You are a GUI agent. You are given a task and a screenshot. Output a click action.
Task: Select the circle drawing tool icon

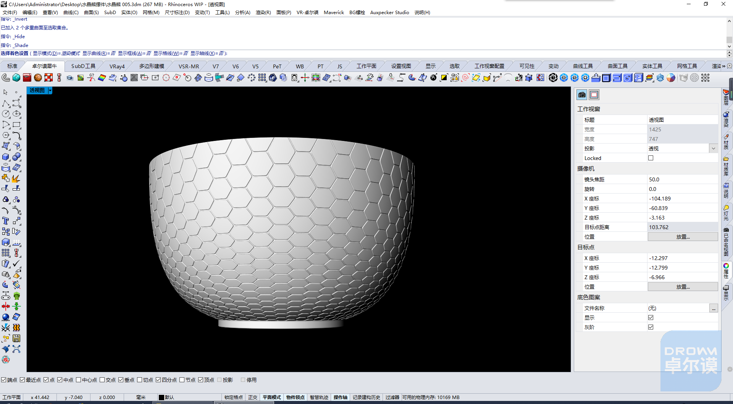pyautogui.click(x=6, y=114)
